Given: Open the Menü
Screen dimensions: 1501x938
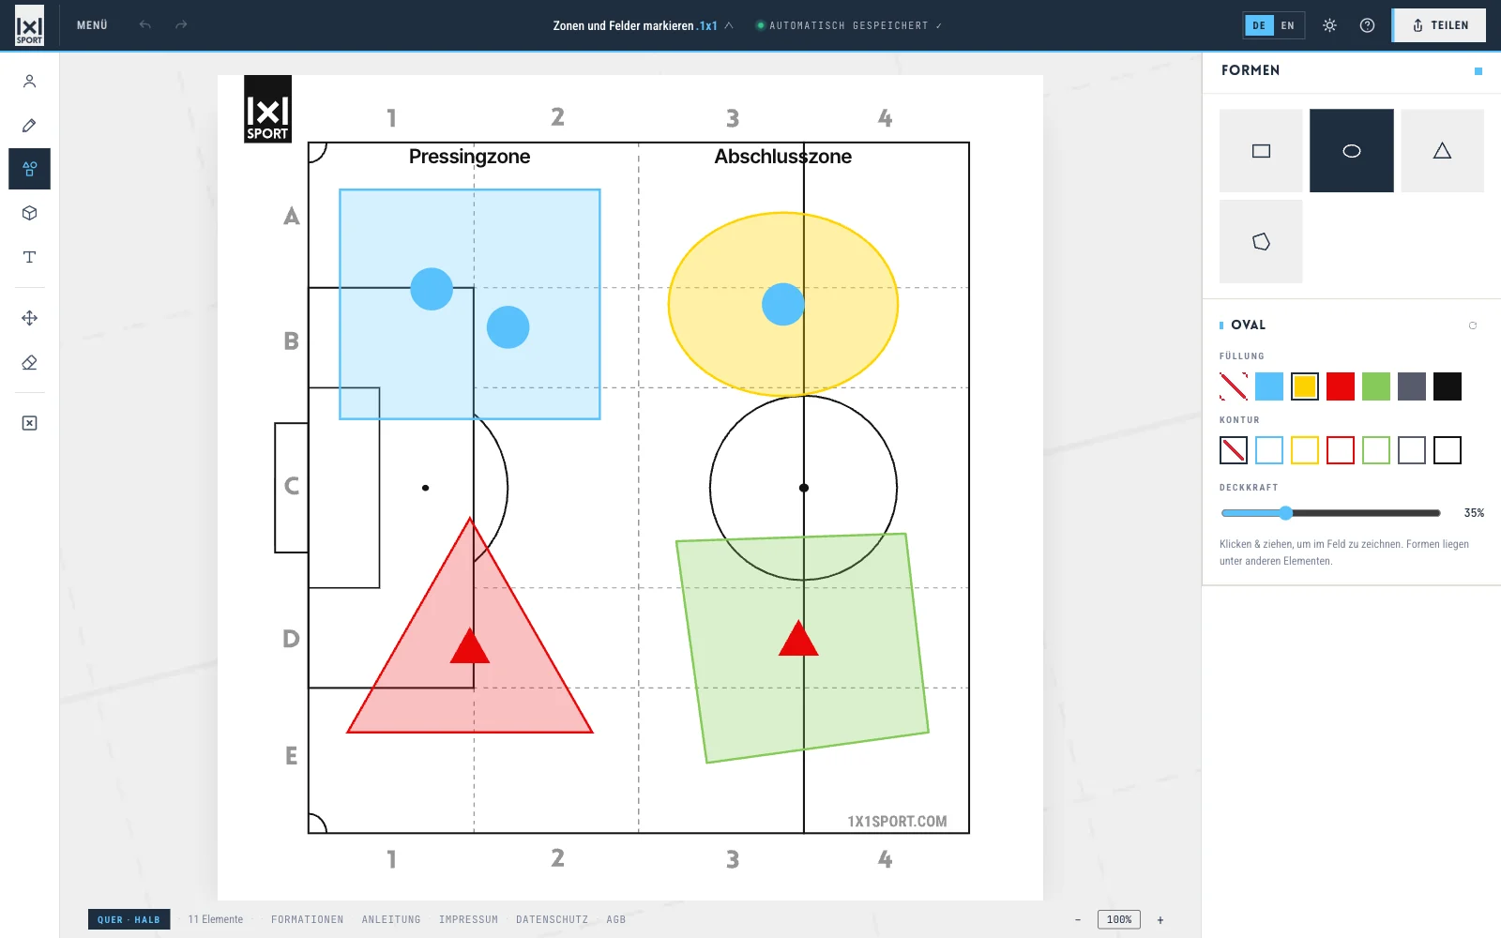Looking at the screenshot, I should click(x=92, y=25).
